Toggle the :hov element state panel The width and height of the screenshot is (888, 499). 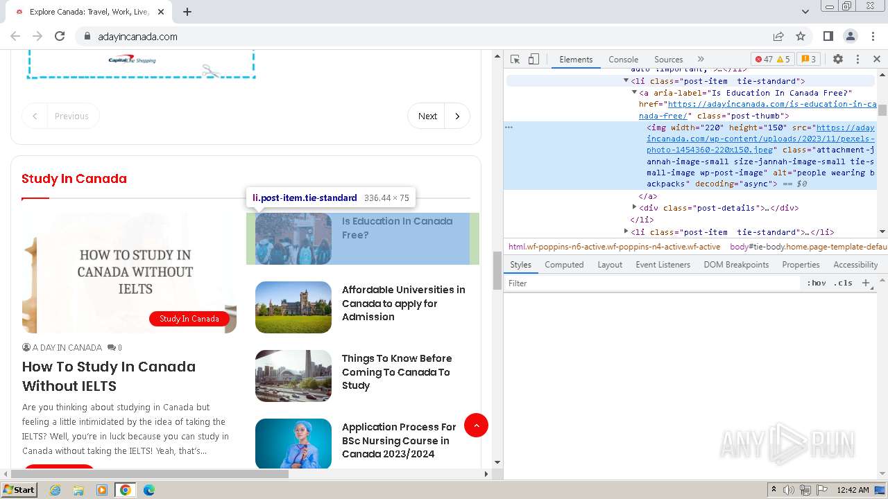(x=816, y=283)
